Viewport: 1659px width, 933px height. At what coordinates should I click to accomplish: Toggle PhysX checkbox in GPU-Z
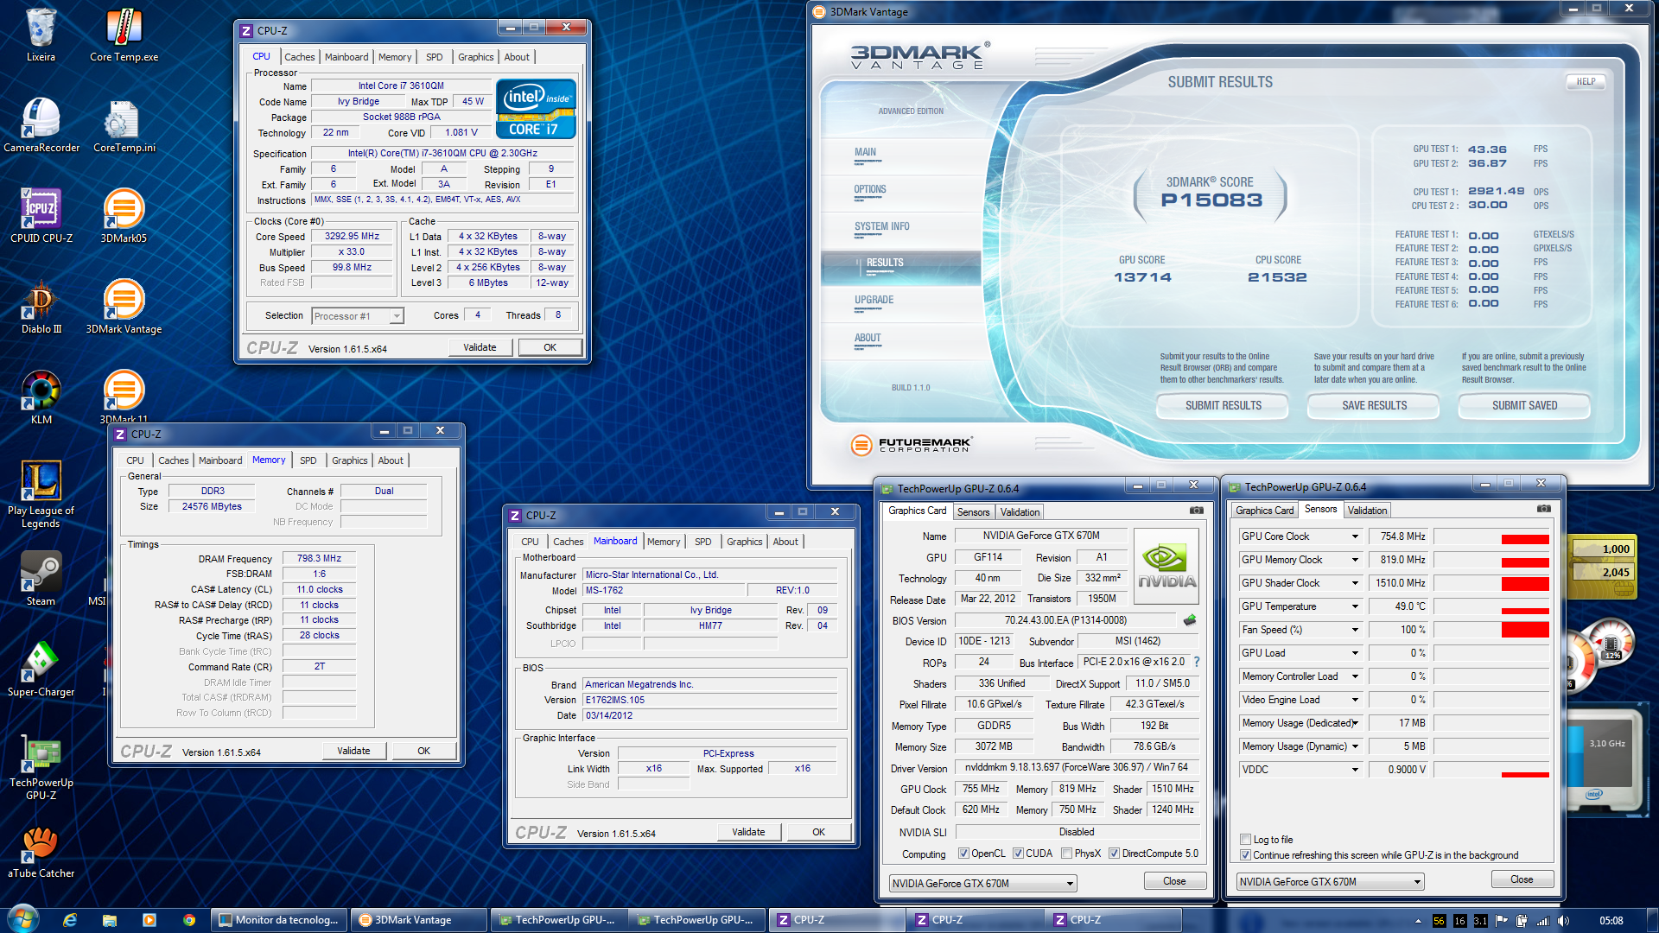[1067, 854]
